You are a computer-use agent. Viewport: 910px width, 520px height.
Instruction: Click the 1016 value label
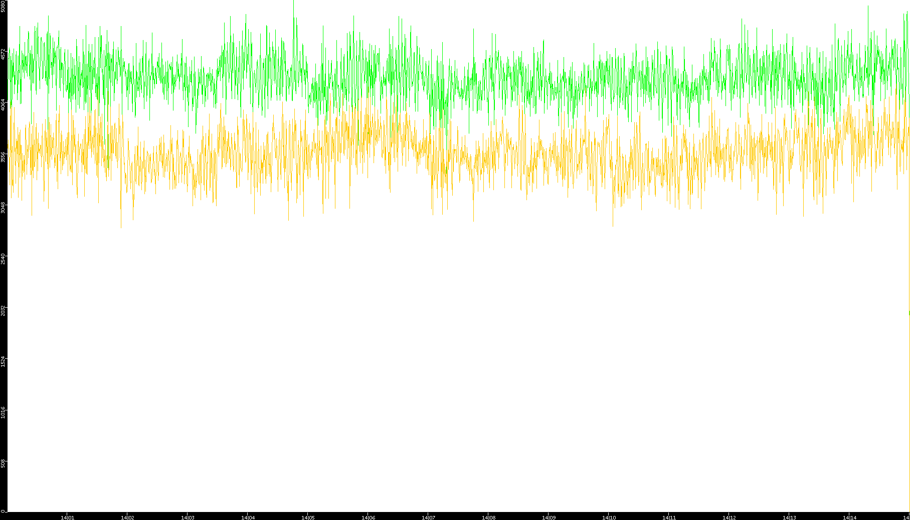tap(3, 412)
